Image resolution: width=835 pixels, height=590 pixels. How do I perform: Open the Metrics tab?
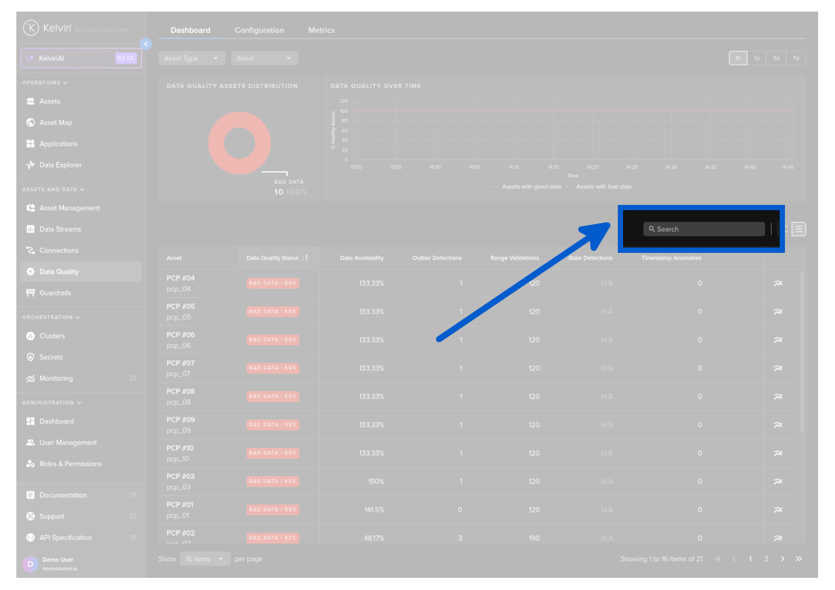[x=321, y=31]
